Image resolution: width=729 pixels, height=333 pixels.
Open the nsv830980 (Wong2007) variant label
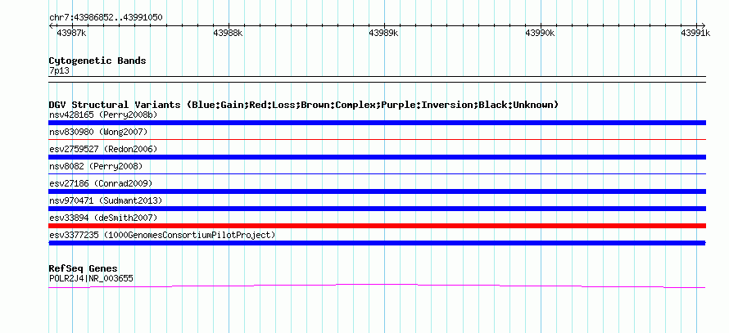pyautogui.click(x=98, y=132)
